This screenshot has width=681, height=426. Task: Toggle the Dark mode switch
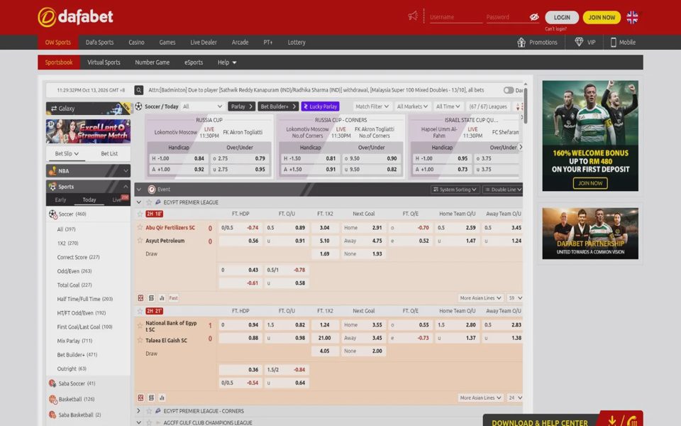[509, 90]
